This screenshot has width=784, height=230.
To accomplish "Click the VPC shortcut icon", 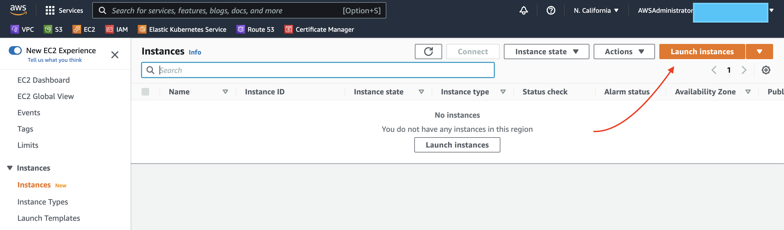I will pos(14,29).
